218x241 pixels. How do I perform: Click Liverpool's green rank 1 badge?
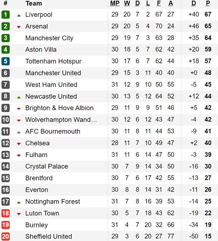(x=5, y=15)
